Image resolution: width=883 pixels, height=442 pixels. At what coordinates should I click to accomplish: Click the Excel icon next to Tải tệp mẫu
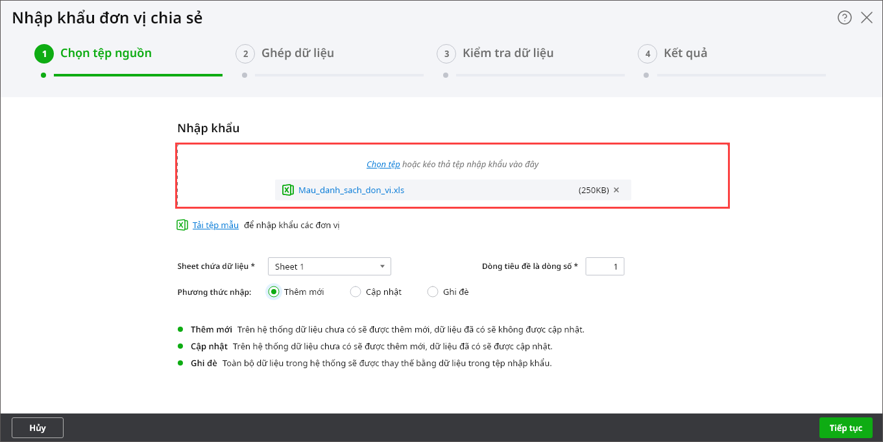click(182, 225)
